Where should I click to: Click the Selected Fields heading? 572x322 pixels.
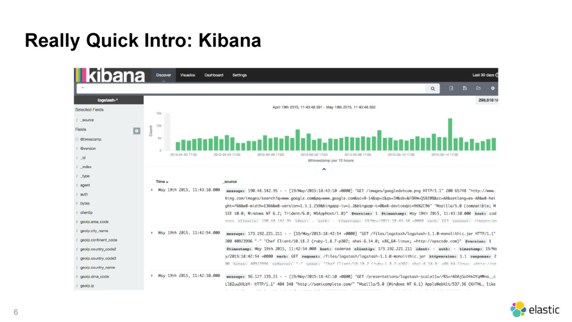pyautogui.click(x=89, y=110)
